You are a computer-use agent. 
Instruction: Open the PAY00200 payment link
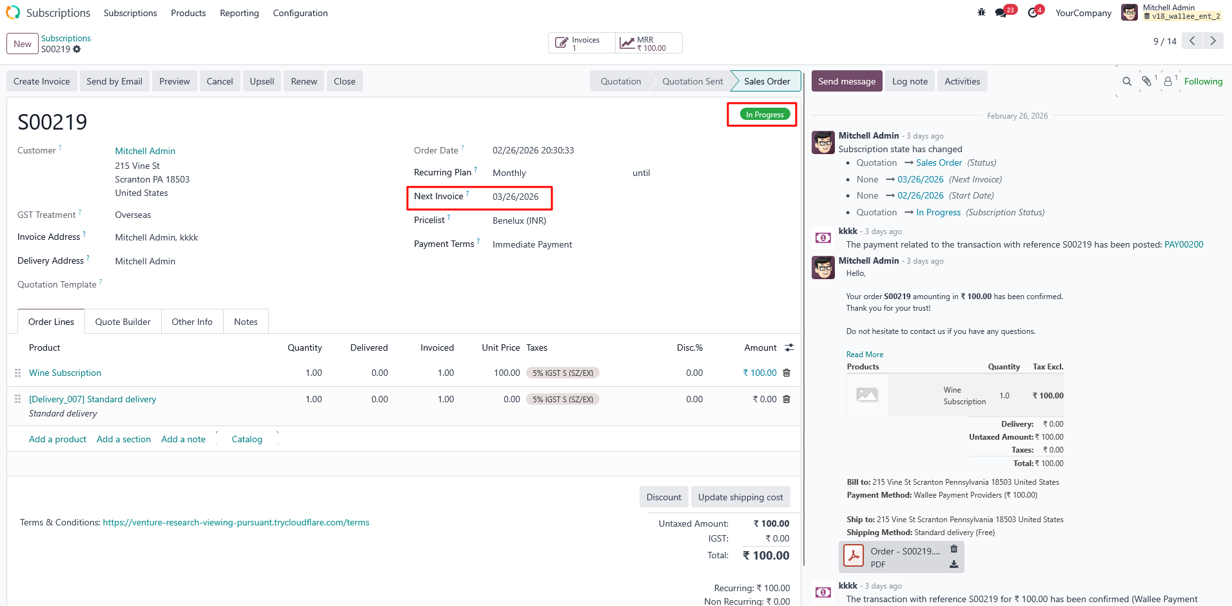click(1184, 244)
